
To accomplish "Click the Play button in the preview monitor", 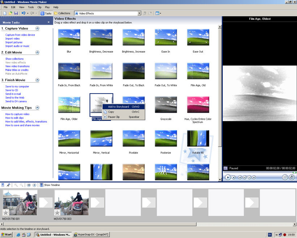I will coord(228,177).
